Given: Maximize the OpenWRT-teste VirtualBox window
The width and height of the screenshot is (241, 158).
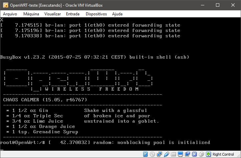Looking at the screenshot, I should [218, 5].
